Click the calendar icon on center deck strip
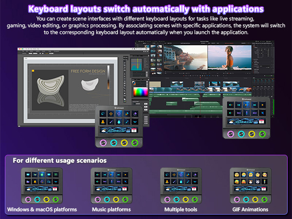This screenshot has height=219, width=292. click(x=133, y=131)
